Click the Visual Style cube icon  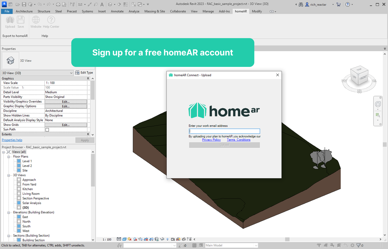pyautogui.click(x=124, y=239)
